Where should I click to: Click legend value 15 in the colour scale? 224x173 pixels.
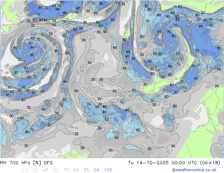pos(25,170)
